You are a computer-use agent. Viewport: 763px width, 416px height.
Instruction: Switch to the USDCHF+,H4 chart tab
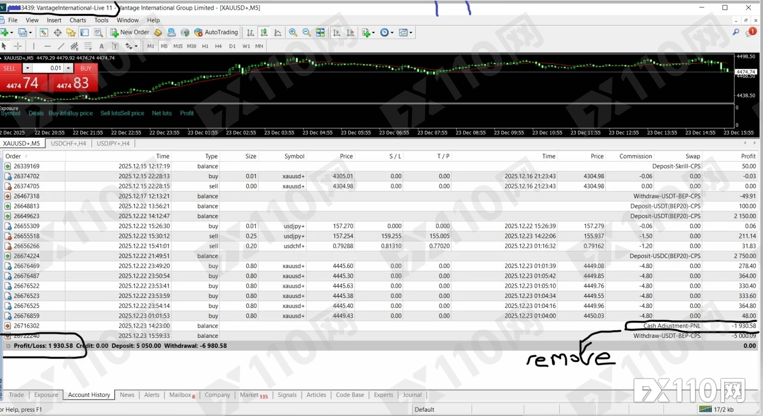point(69,143)
